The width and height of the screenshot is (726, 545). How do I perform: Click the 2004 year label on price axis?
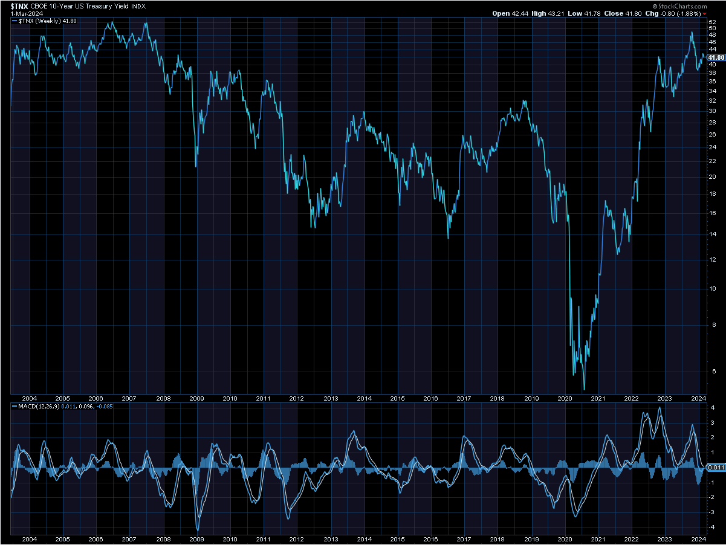(29, 399)
